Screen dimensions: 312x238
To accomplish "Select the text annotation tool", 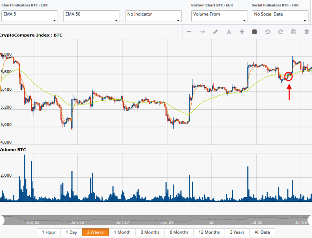I will (x=229, y=32).
